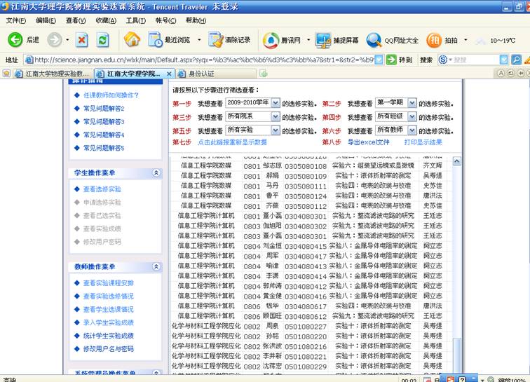
Task: Click the green 转到 go arrow
Action: click(x=391, y=60)
